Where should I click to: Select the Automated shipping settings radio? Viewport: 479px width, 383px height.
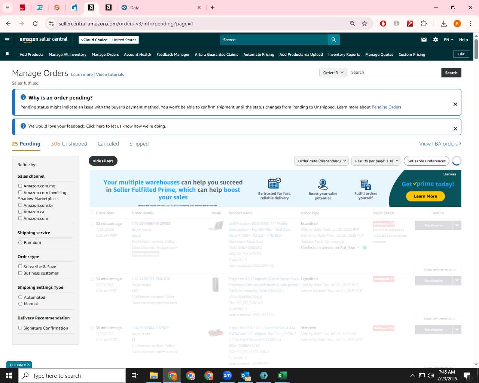pos(20,297)
